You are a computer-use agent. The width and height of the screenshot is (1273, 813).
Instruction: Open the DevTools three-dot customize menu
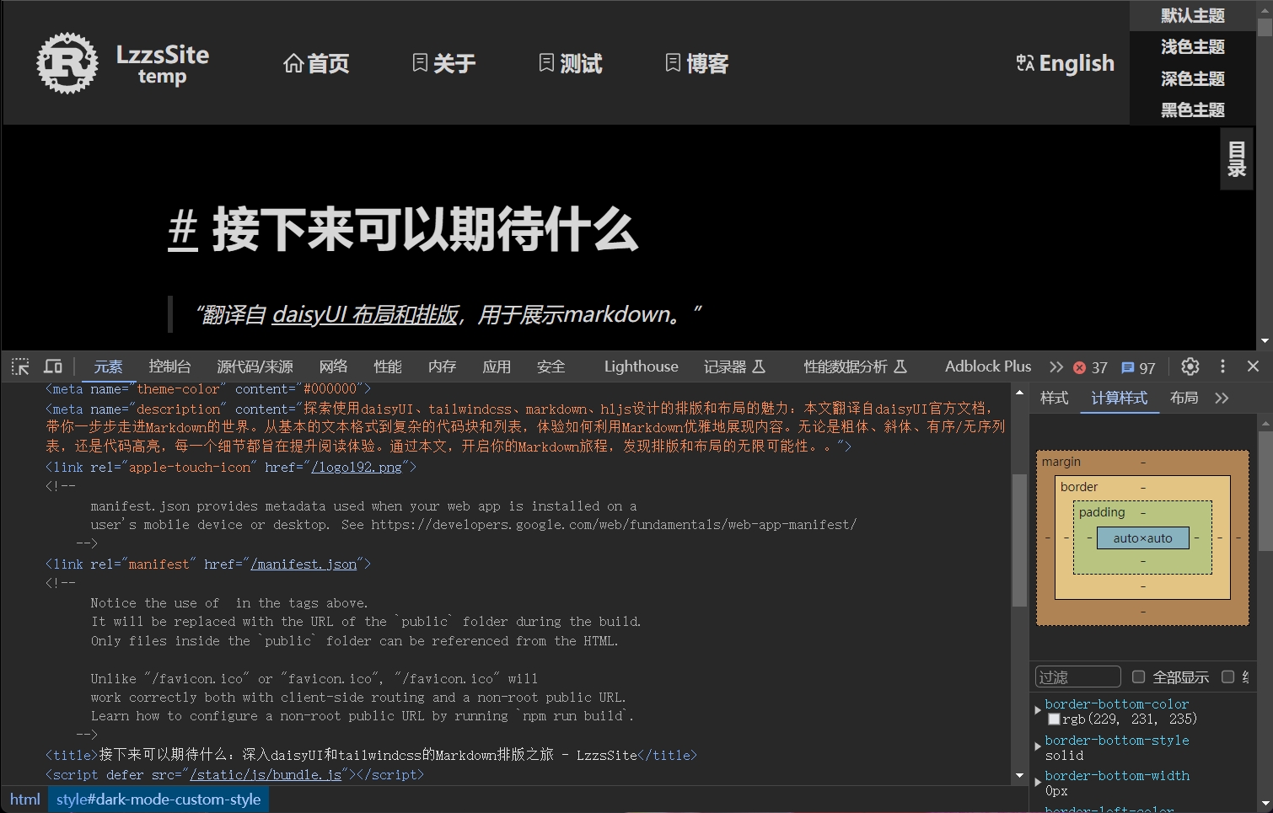coord(1222,366)
